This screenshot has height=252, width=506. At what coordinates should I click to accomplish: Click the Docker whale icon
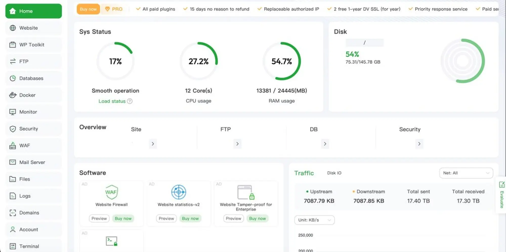(x=13, y=95)
